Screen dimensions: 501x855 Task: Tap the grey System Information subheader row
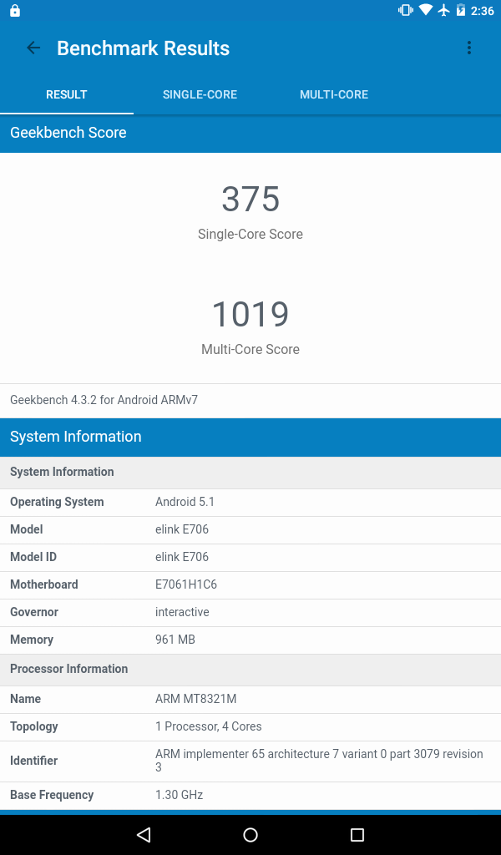point(250,473)
